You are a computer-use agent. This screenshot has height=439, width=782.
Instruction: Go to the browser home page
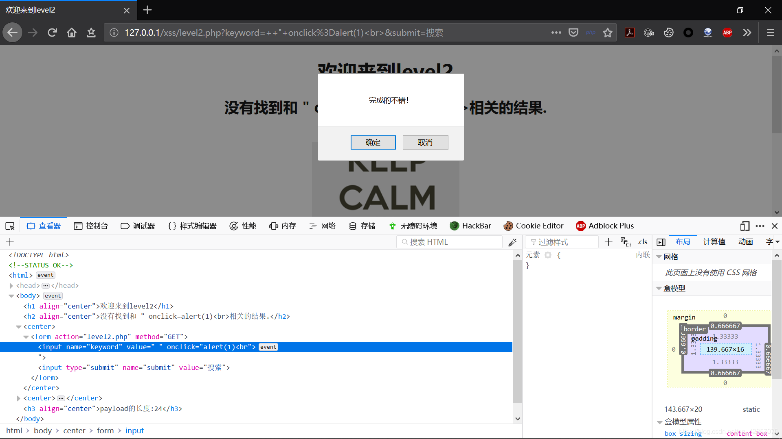click(72, 33)
